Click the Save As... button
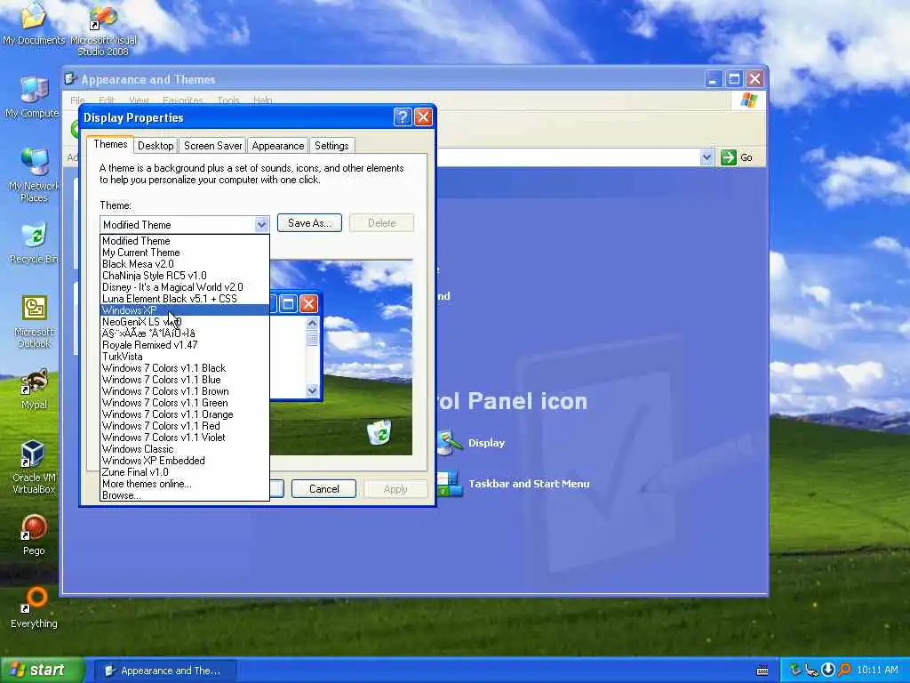Image resolution: width=910 pixels, height=683 pixels. click(x=309, y=223)
